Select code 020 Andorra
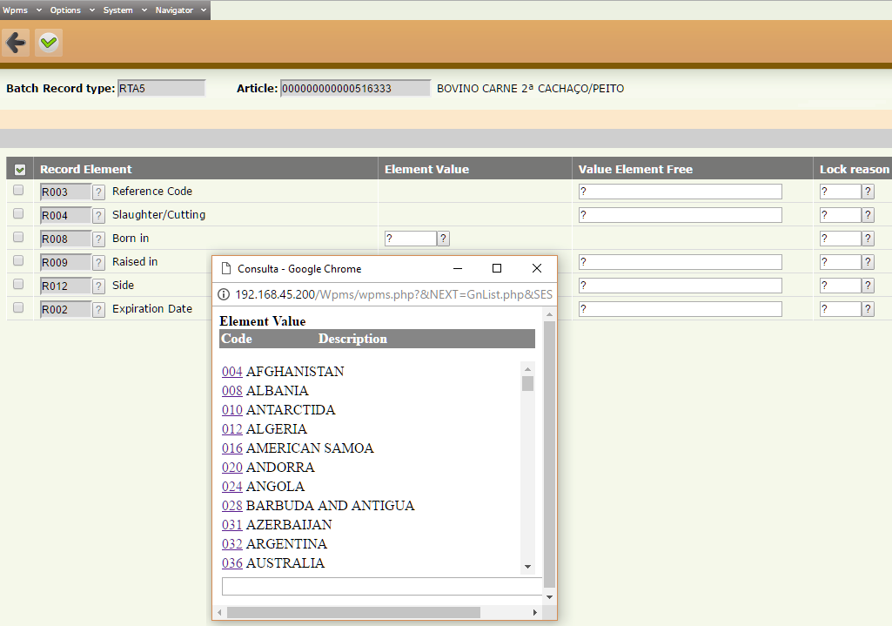The image size is (892, 626). (x=232, y=468)
